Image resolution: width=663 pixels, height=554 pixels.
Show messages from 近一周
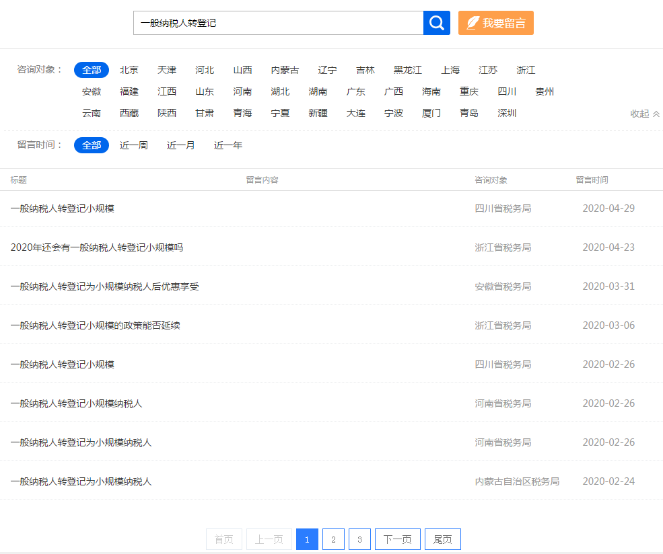[134, 145]
